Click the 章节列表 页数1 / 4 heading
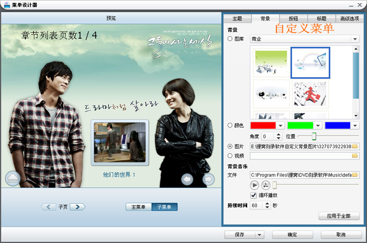Viewport: 367px width, 243px height. pyautogui.click(x=59, y=36)
